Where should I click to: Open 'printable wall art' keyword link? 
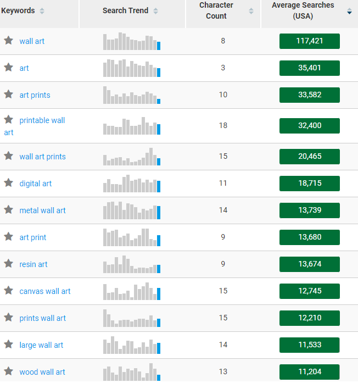(35, 126)
